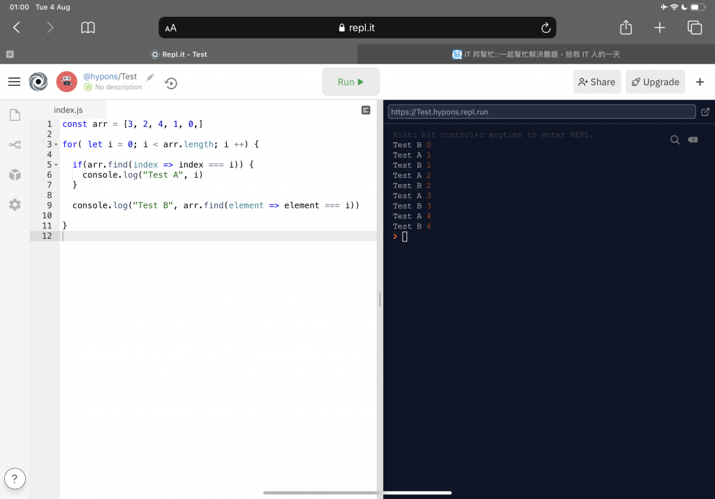Viewport: 715px width, 499px height.
Task: Open the version history icon
Action: pos(171,83)
